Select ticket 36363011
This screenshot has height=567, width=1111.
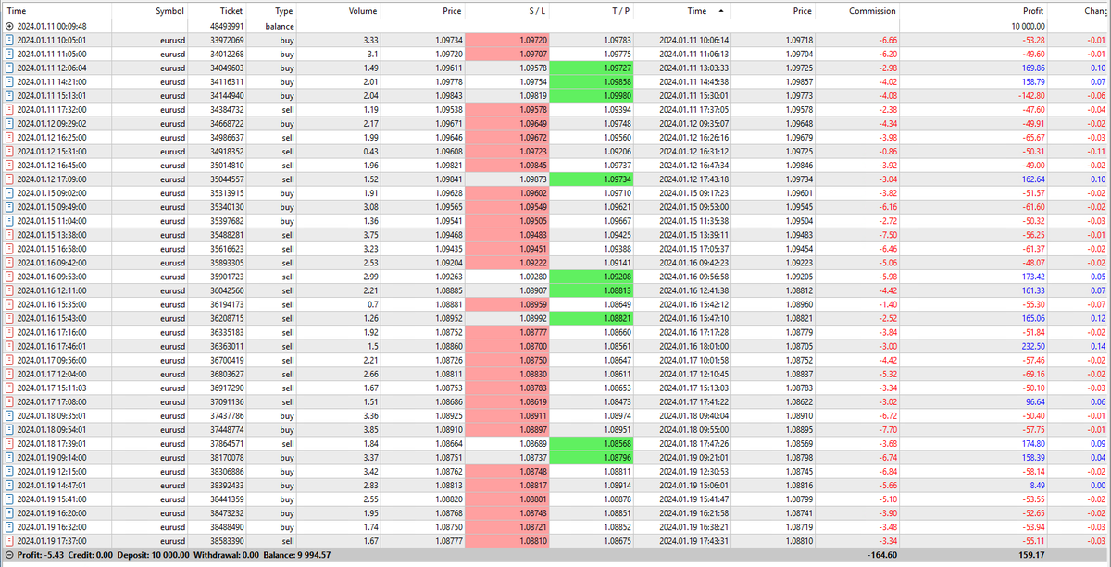click(227, 344)
